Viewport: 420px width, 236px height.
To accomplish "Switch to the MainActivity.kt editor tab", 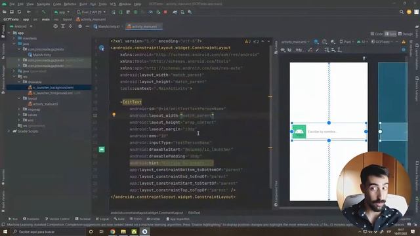I will (x=106, y=26).
